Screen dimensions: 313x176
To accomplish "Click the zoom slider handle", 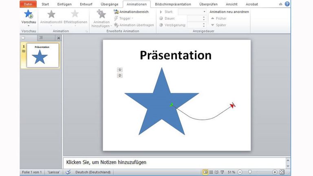I will (250, 172).
